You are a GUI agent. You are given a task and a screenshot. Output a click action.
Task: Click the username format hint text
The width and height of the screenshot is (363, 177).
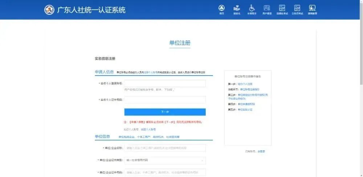click(x=150, y=90)
